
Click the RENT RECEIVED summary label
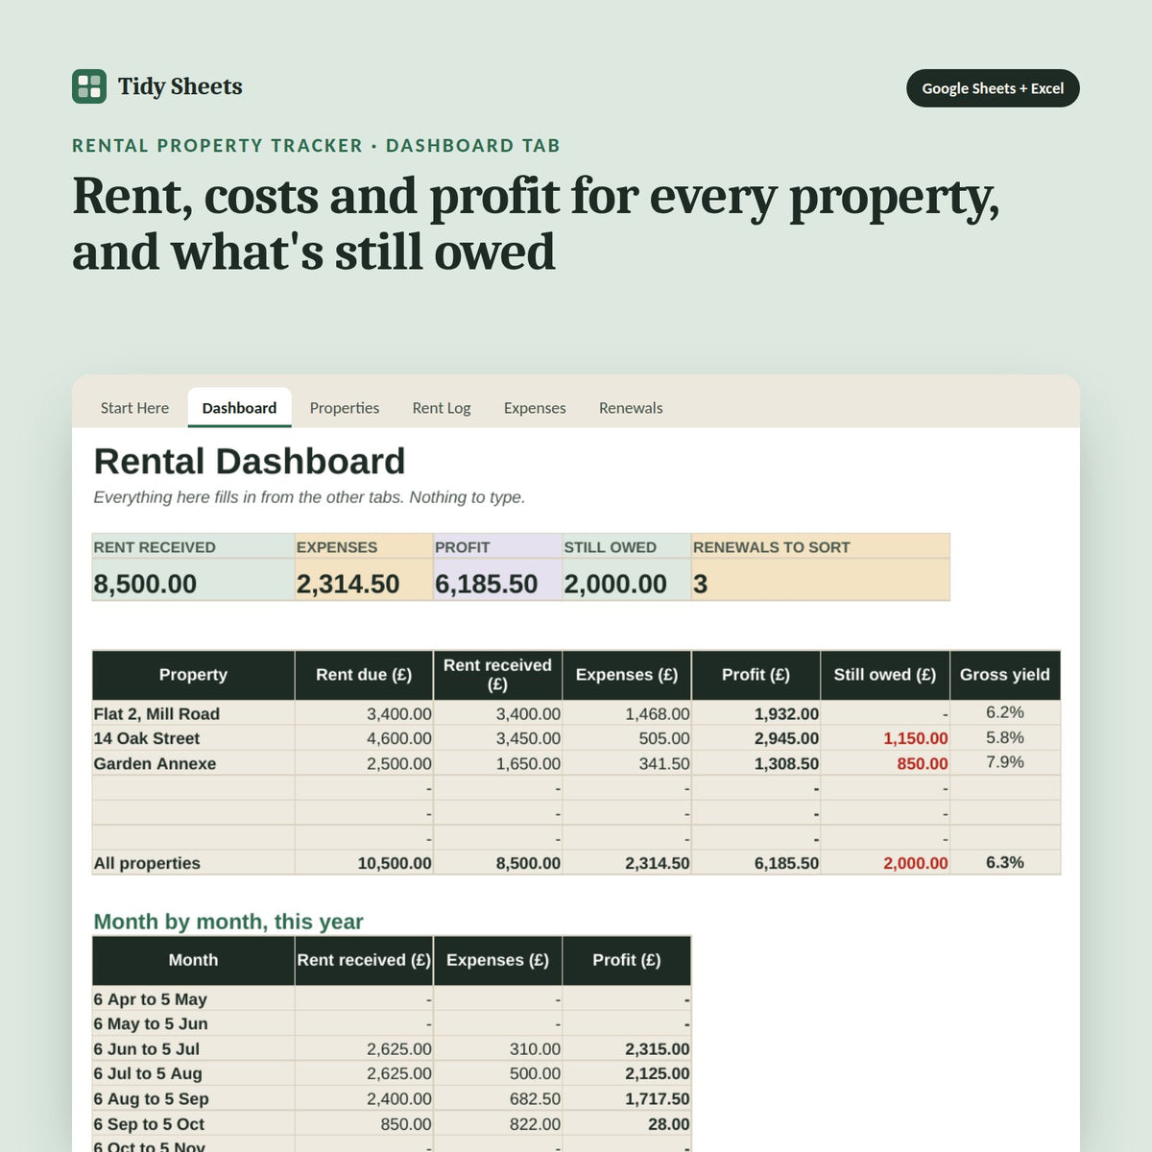tap(155, 547)
